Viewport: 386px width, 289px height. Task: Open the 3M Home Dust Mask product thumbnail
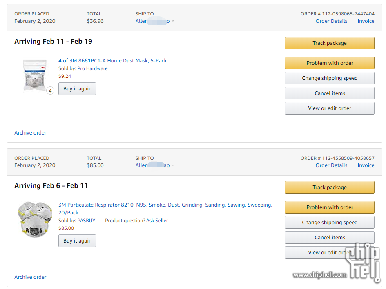point(35,75)
